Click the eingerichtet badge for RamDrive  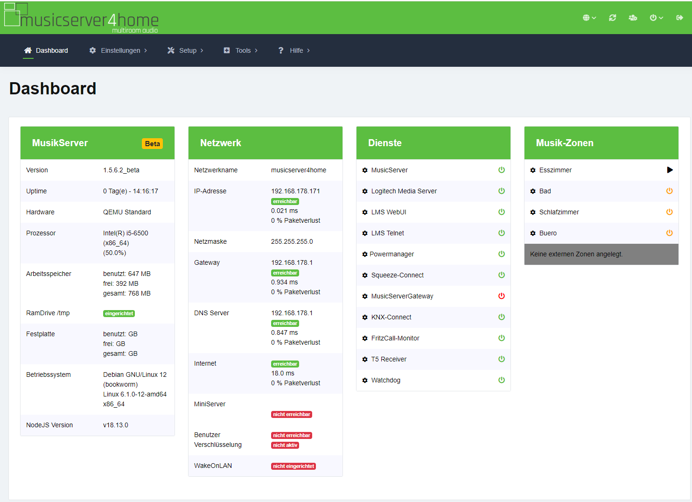119,313
